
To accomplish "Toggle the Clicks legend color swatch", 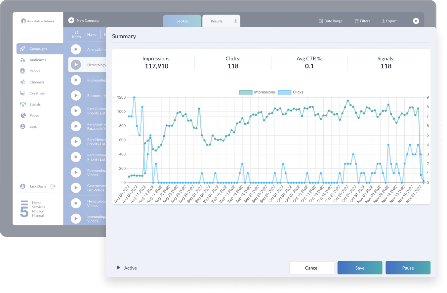I will pos(284,92).
